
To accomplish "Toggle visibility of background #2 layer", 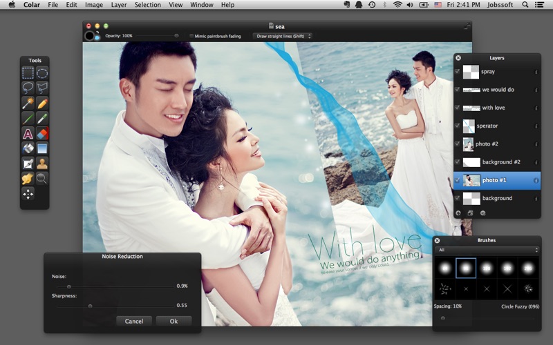I will coord(458,162).
